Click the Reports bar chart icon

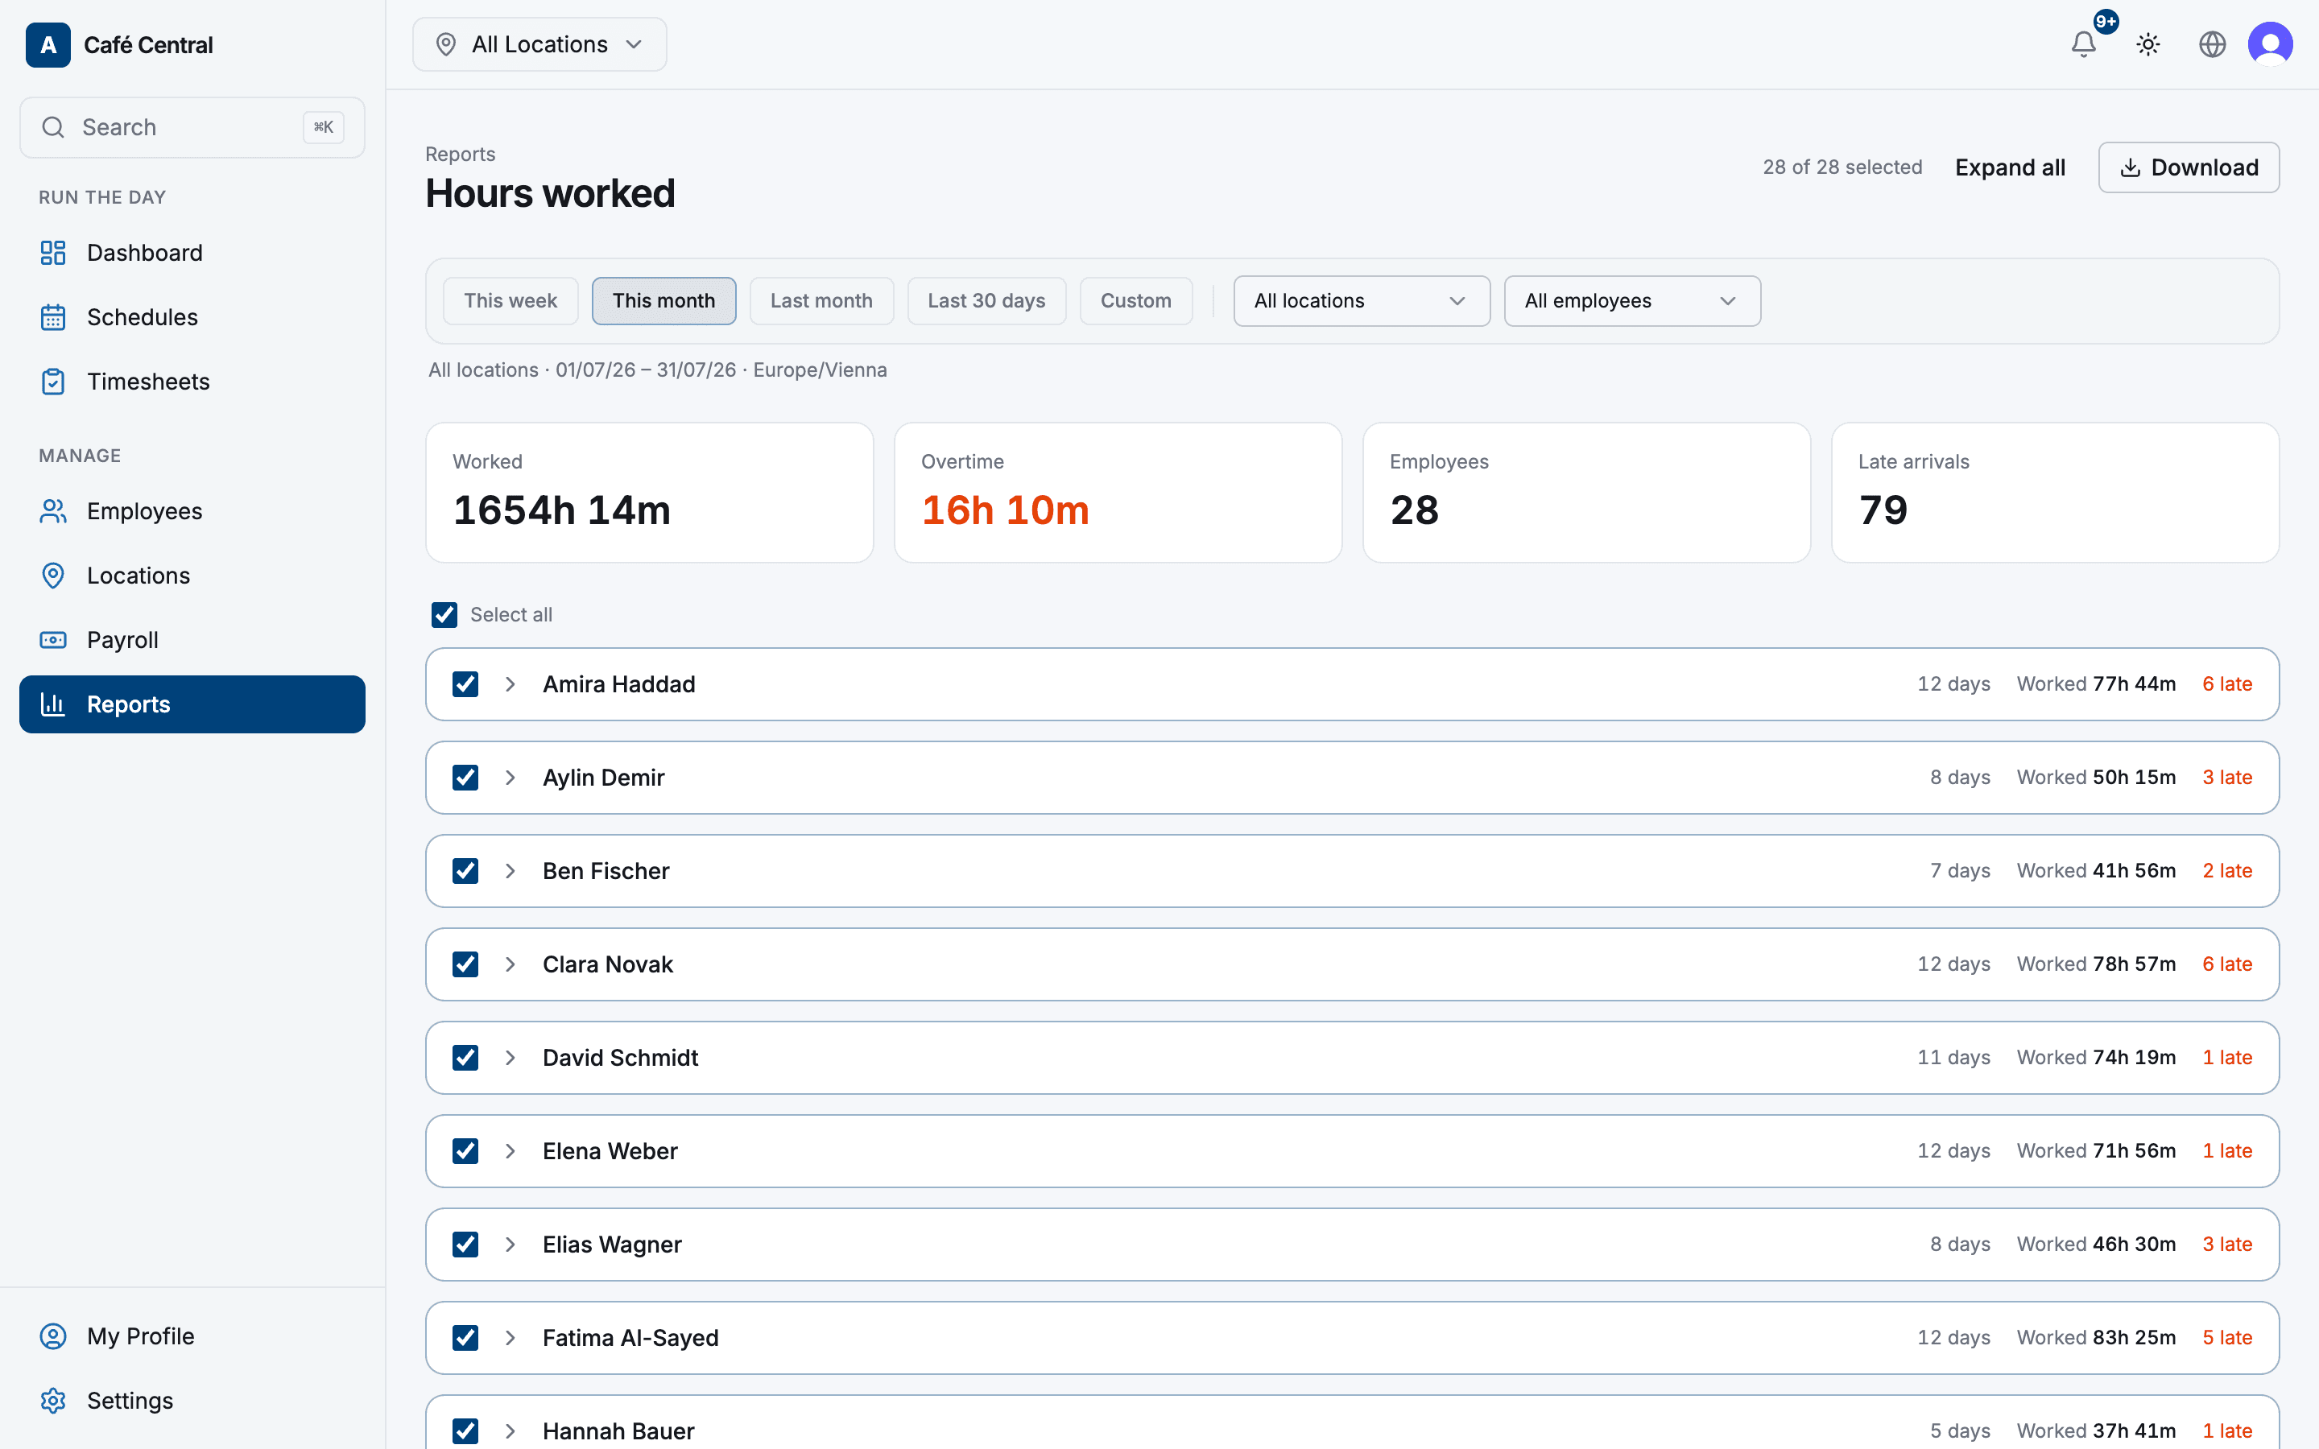click(52, 704)
